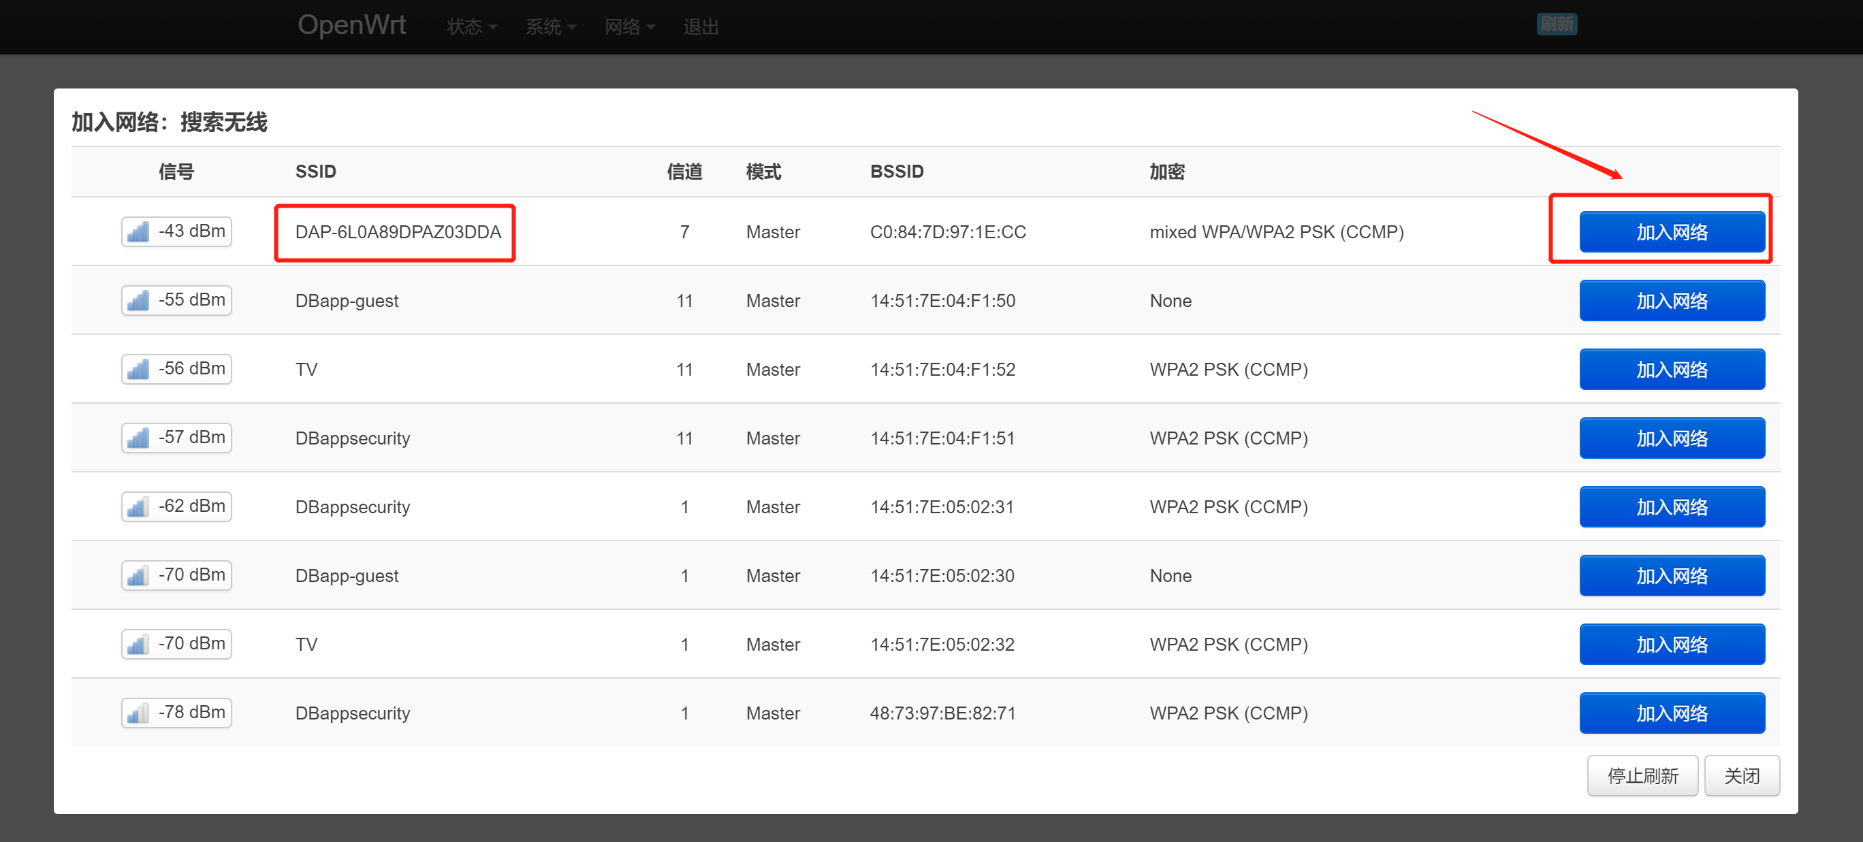Click signal icon for -55 dBm network
1863x842 pixels.
tap(138, 301)
